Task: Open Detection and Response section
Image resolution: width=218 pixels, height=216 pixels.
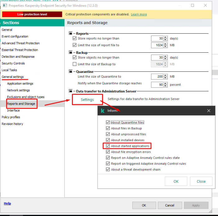Action: click(x=18, y=56)
